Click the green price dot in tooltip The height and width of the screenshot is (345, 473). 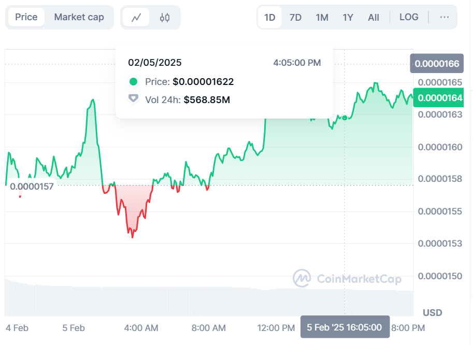(134, 81)
